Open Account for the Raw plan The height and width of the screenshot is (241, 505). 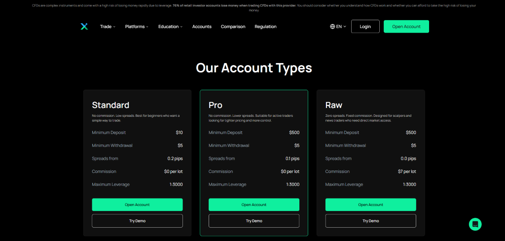point(370,205)
